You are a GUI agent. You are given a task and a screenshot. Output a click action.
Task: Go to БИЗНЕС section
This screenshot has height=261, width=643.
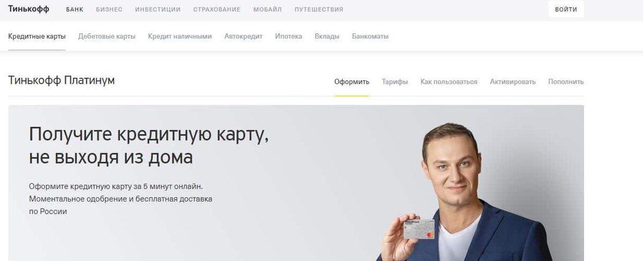(x=109, y=10)
